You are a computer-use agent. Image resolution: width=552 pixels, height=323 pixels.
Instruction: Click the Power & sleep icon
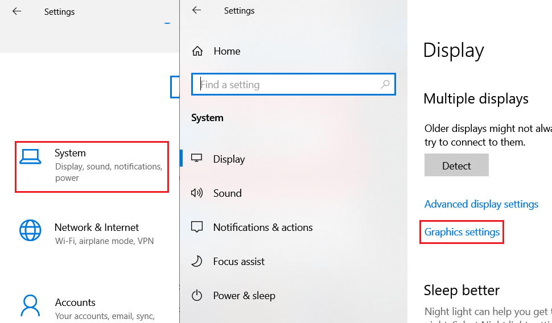click(197, 295)
